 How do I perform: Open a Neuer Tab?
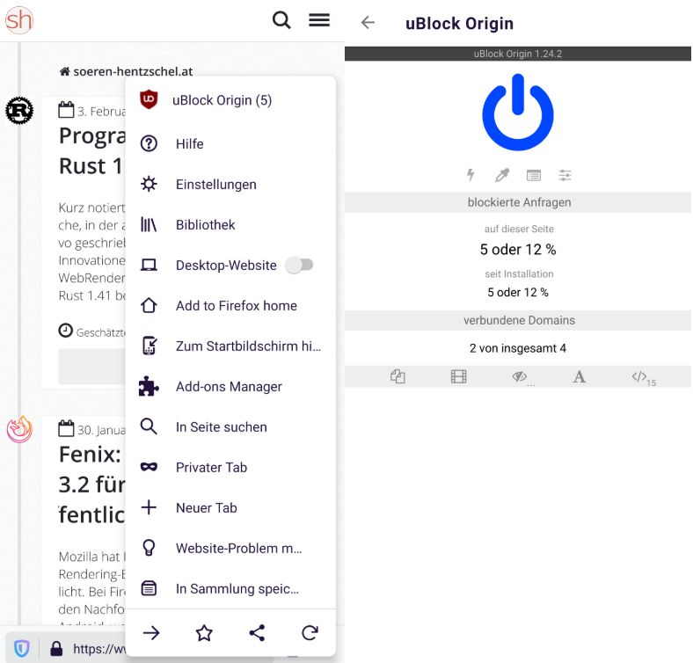[x=230, y=508]
